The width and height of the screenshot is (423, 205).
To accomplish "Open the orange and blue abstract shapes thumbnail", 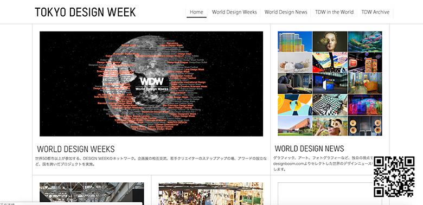I will (295, 105).
